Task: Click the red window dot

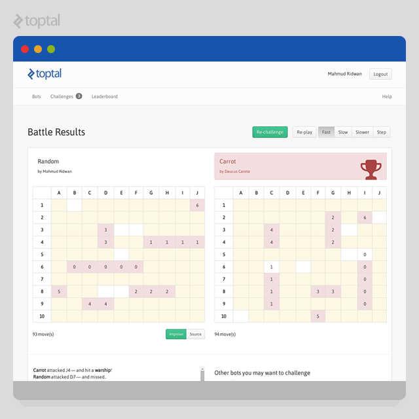Action: [x=25, y=49]
